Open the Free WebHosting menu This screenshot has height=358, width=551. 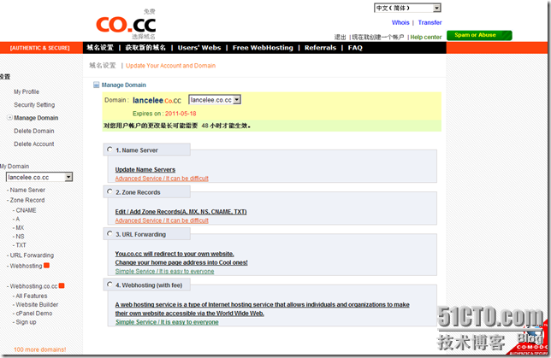click(x=263, y=48)
